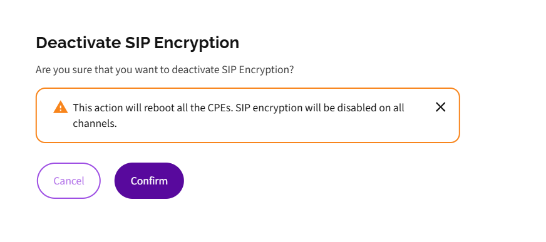The height and width of the screenshot is (242, 546).
Task: Confirm deactivating SIP Encryption
Action: pos(149,181)
